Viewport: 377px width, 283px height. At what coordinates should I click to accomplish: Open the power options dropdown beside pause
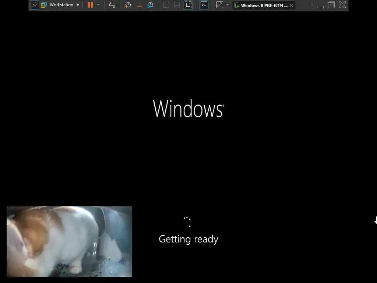[98, 5]
